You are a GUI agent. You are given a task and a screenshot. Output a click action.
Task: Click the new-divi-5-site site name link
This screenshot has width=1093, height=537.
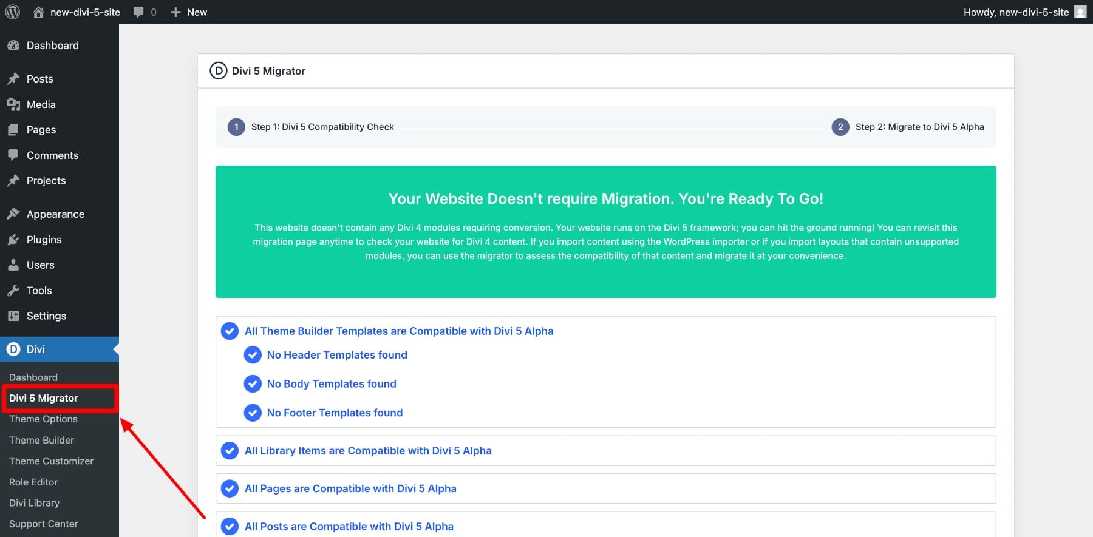click(85, 12)
